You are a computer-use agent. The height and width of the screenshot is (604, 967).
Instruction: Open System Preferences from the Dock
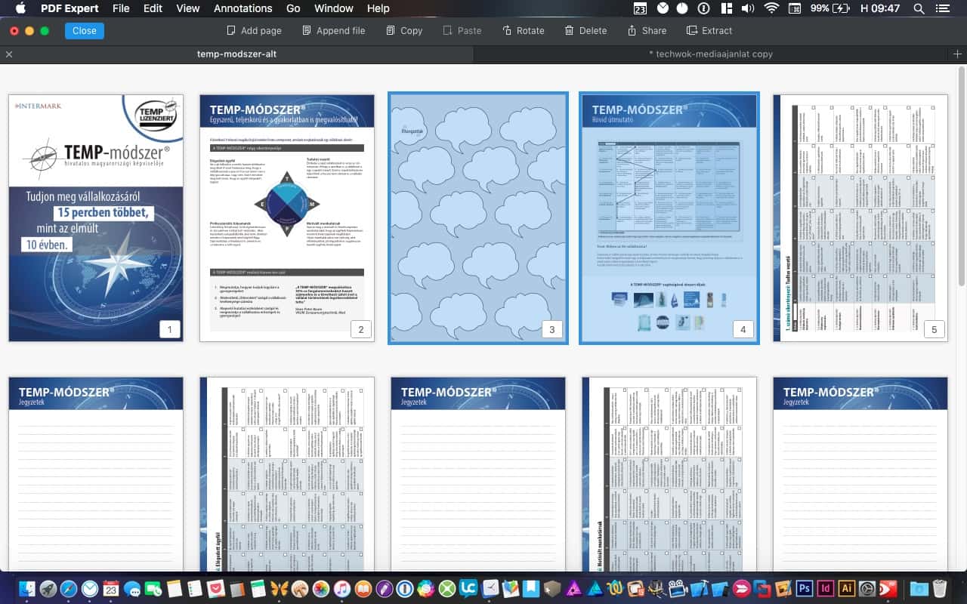pos(867,588)
